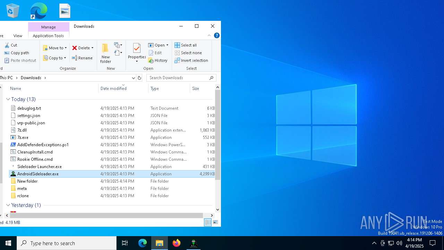The image size is (444, 250).
Task: Open Task View on taskbar
Action: point(125,243)
